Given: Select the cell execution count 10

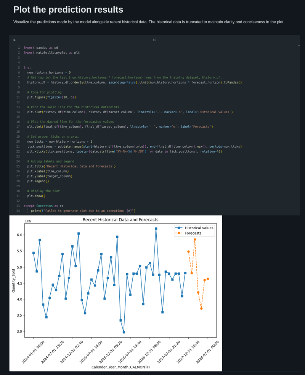Looking at the screenshot, I should pyautogui.click(x=154, y=40).
